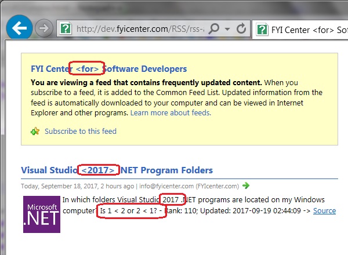Click the tab's page favicon
This screenshot has width=348, height=255.
click(x=262, y=30)
